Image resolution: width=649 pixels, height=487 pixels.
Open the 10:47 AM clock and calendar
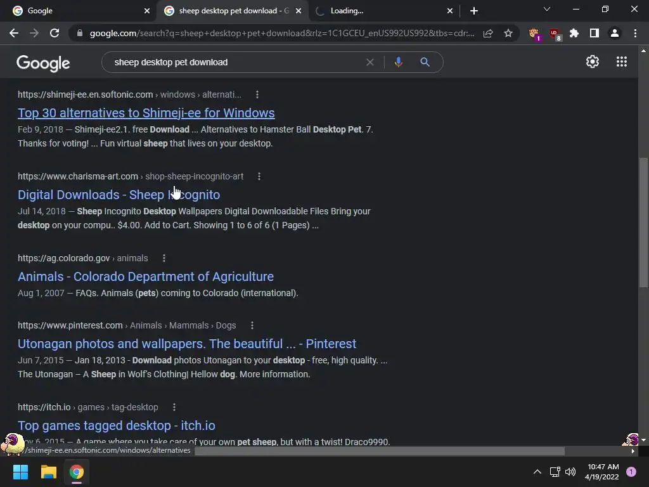(602, 472)
